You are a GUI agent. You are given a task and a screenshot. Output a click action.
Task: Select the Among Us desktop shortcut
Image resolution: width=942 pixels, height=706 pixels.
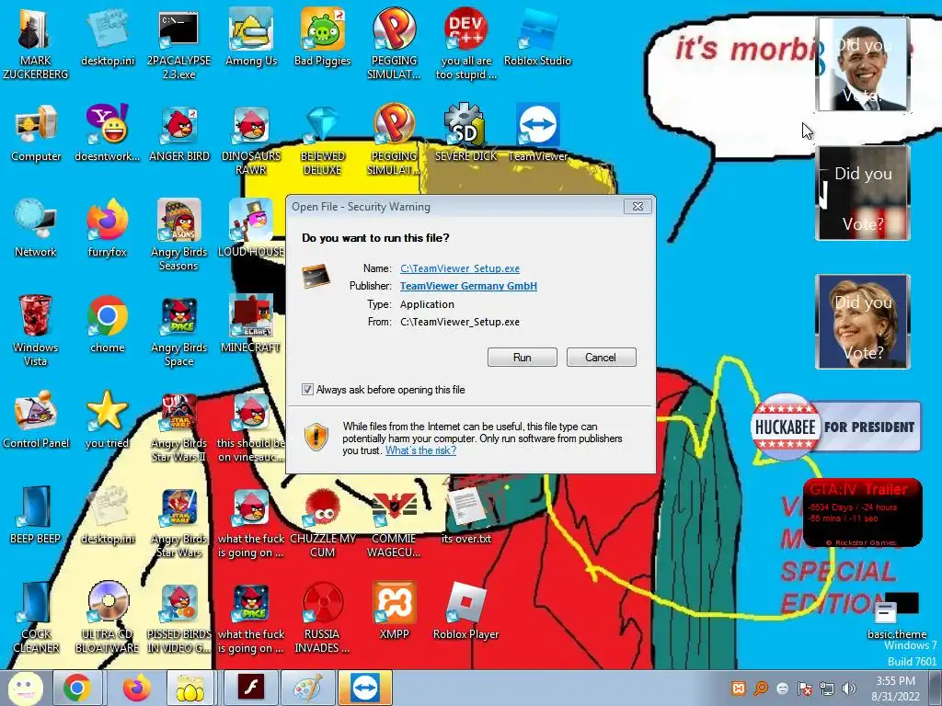click(x=250, y=37)
